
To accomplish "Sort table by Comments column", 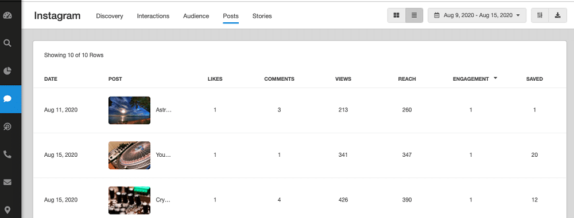I will point(280,79).
